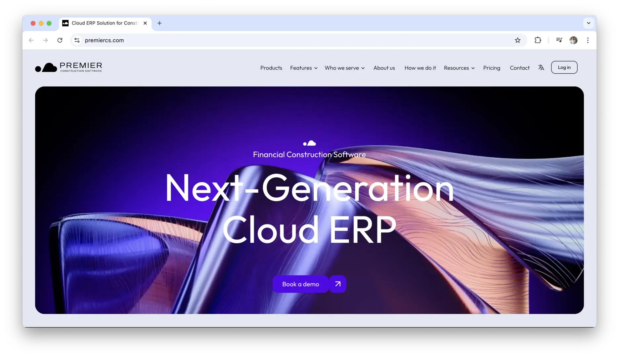Expand the Who we serve dropdown
This screenshot has width=619, height=357.
(344, 68)
